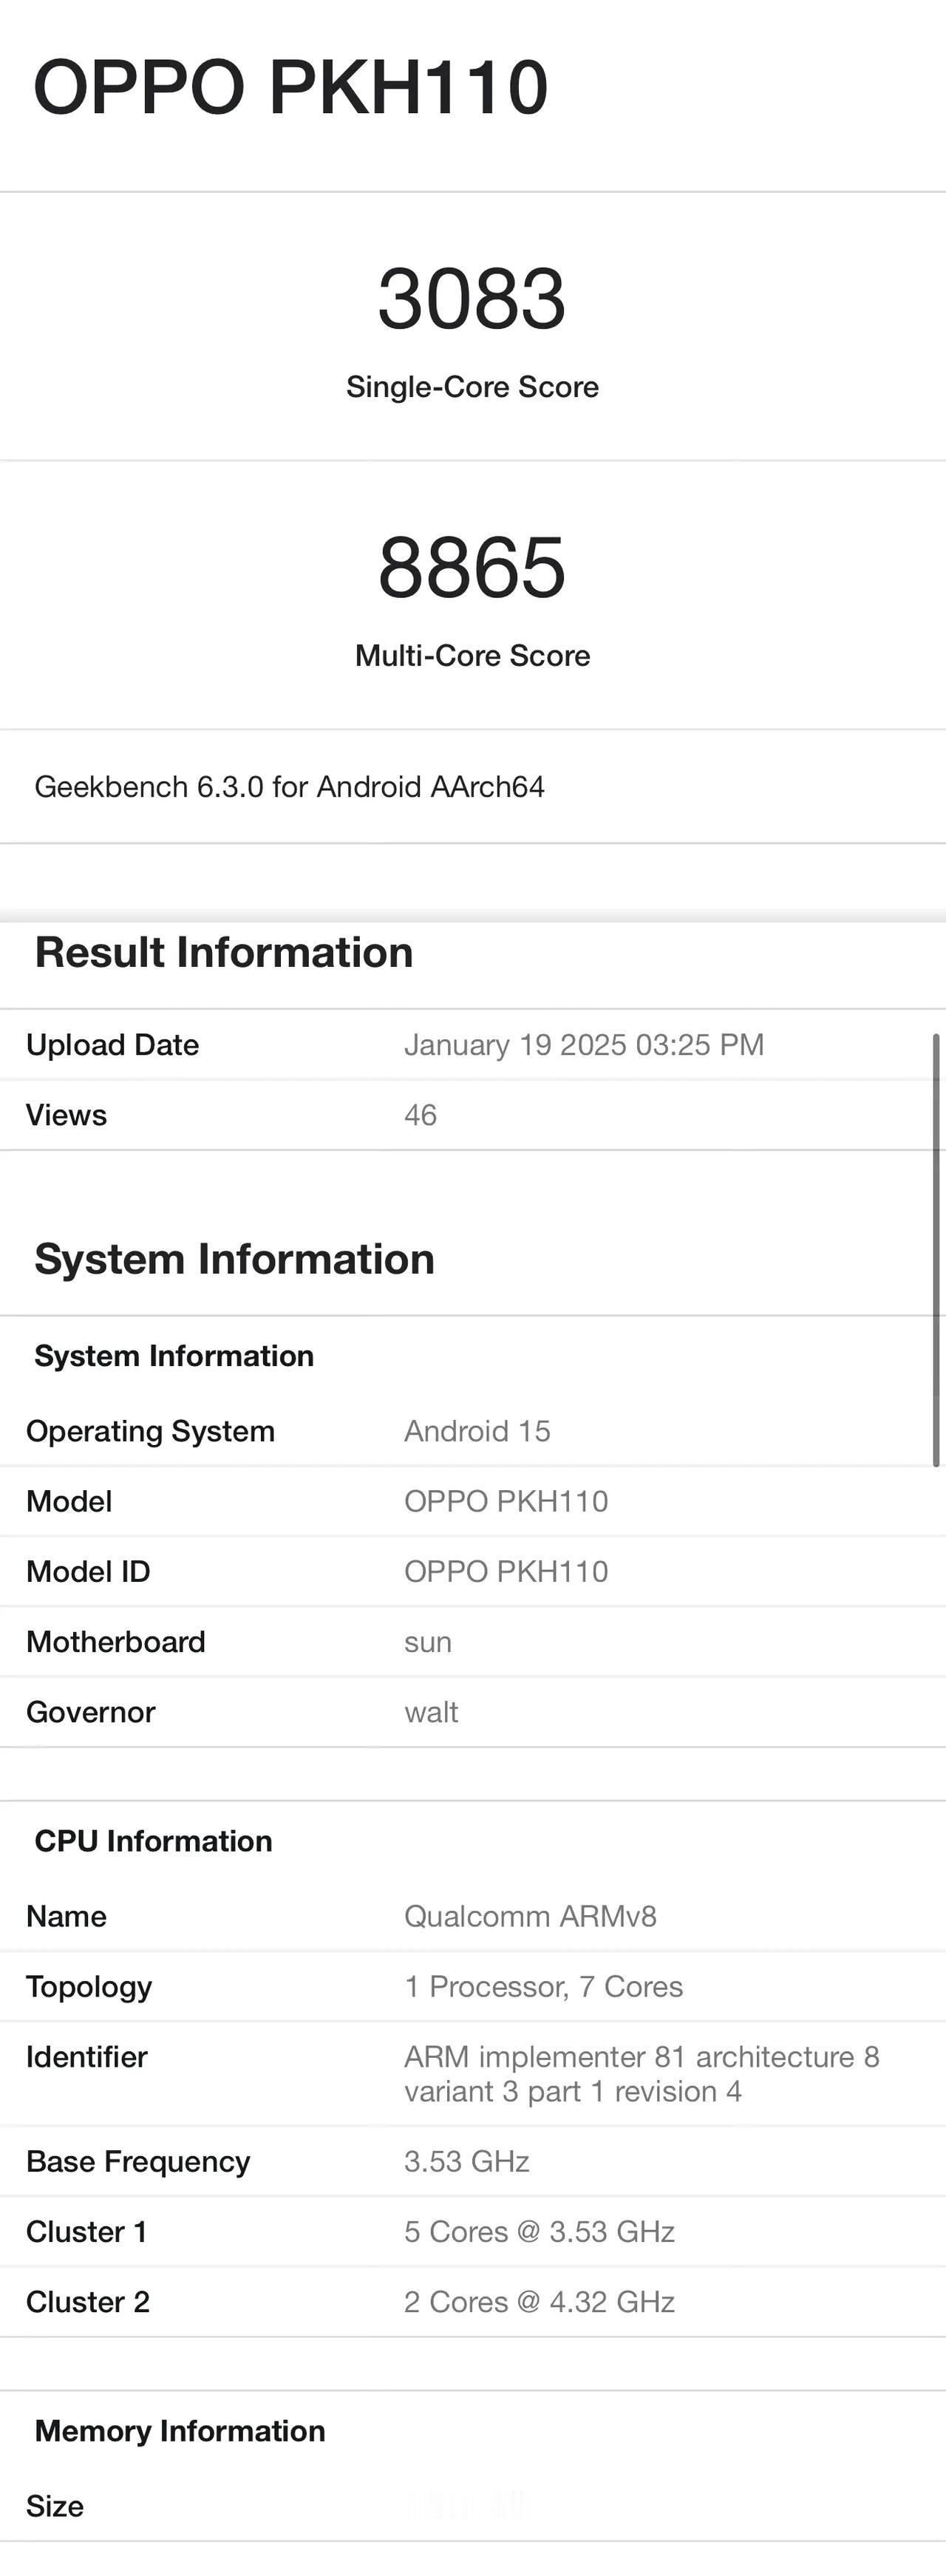
Task: Select the 8865 multi-core score value
Action: pyautogui.click(x=472, y=568)
